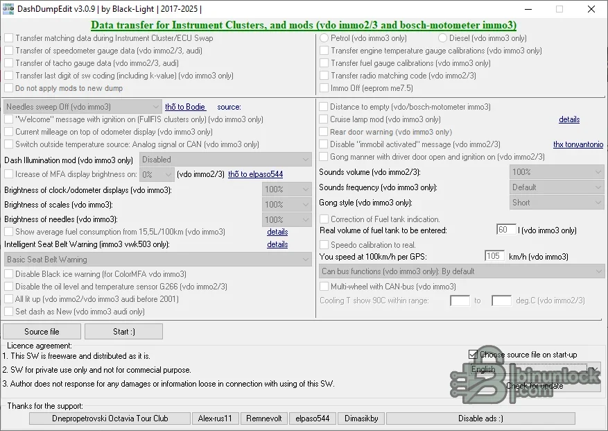Click the Cooling T range lower bound field
This screenshot has height=431, width=608.
click(460, 301)
